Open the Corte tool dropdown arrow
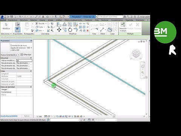Image resolution: width=181 pixels, height=136 pixels. coord(44,27)
